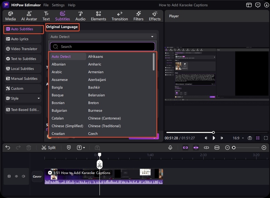Add a marker on timeline

click(69, 147)
